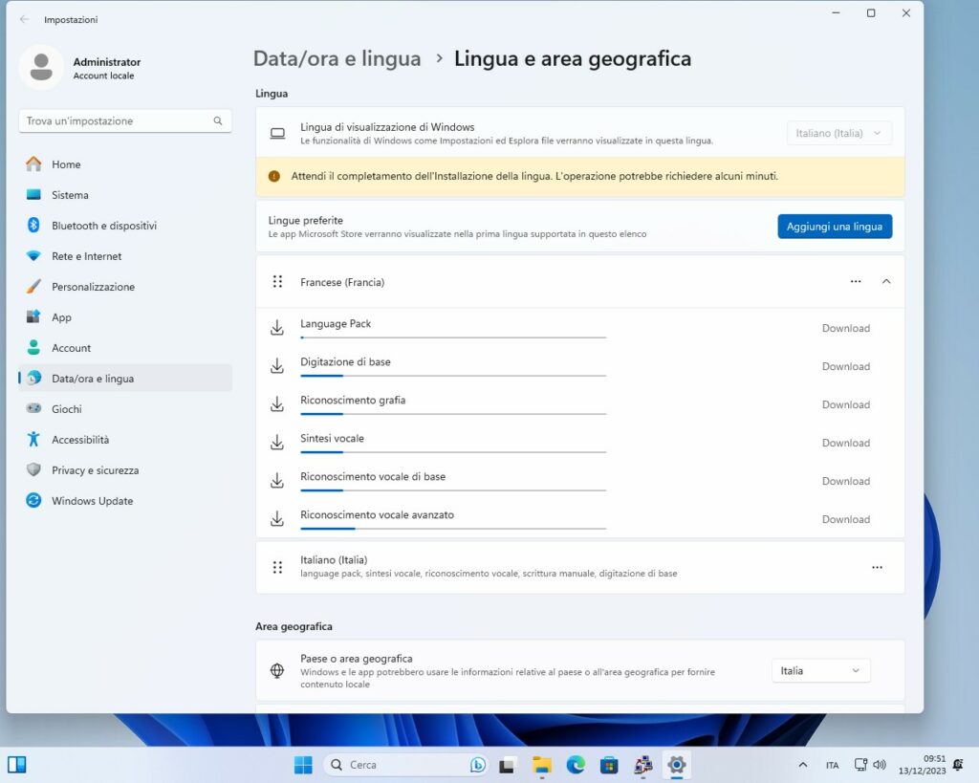Click the Sintesi vocale download progress bar
This screenshot has width=979, height=783.
coord(452,452)
